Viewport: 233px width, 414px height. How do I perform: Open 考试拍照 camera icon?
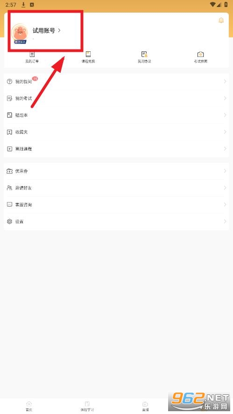tap(200, 55)
